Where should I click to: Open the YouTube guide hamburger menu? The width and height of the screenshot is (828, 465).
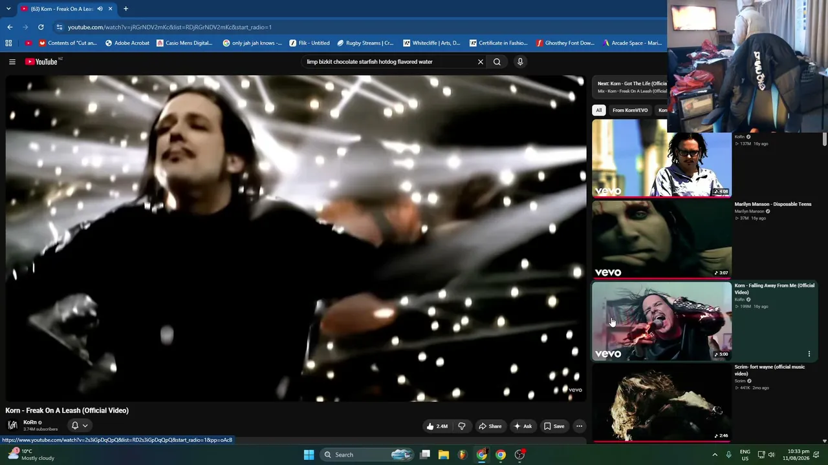click(x=12, y=62)
